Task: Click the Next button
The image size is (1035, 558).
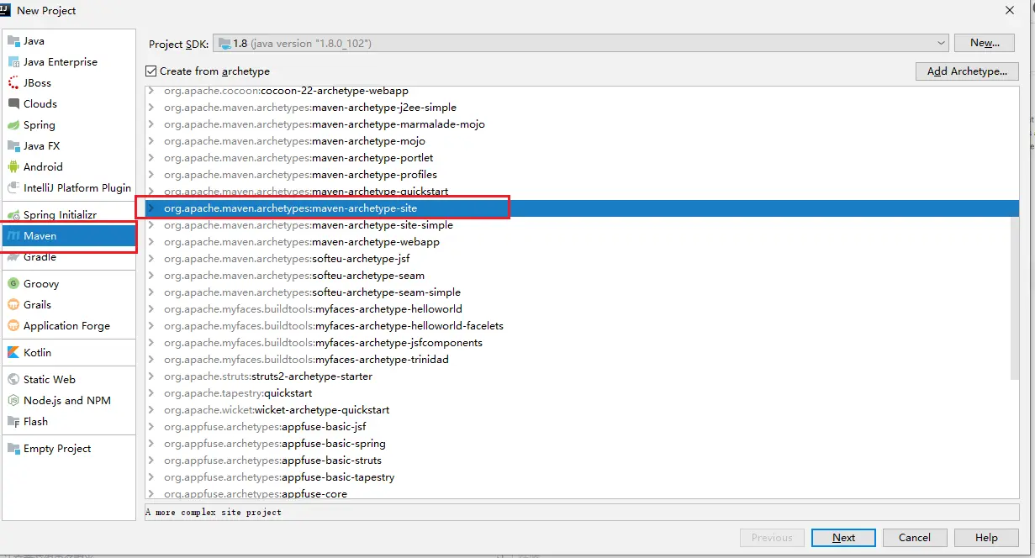Action: coord(843,538)
